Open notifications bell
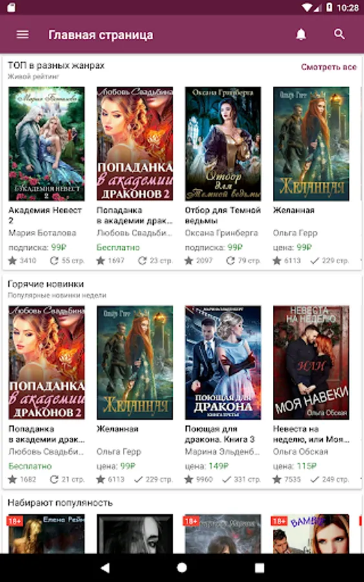 (x=301, y=34)
